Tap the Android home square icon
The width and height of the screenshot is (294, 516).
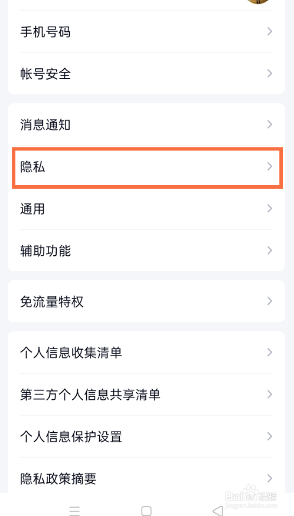146,511
